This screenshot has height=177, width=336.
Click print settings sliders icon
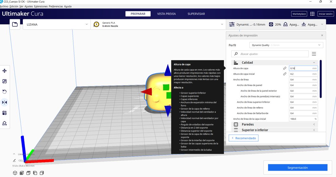[232, 24]
